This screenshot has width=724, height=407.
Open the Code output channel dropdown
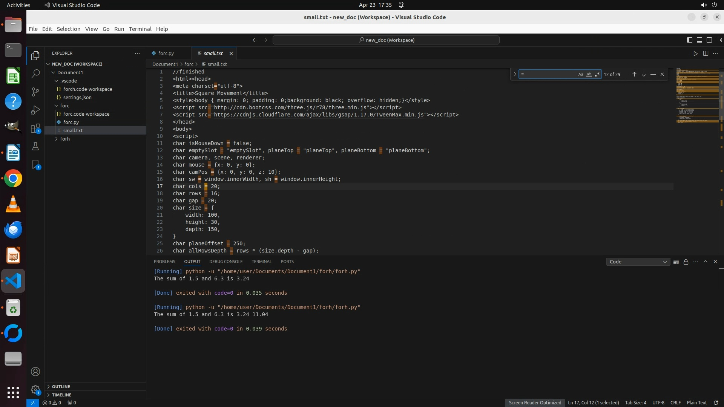click(638, 262)
